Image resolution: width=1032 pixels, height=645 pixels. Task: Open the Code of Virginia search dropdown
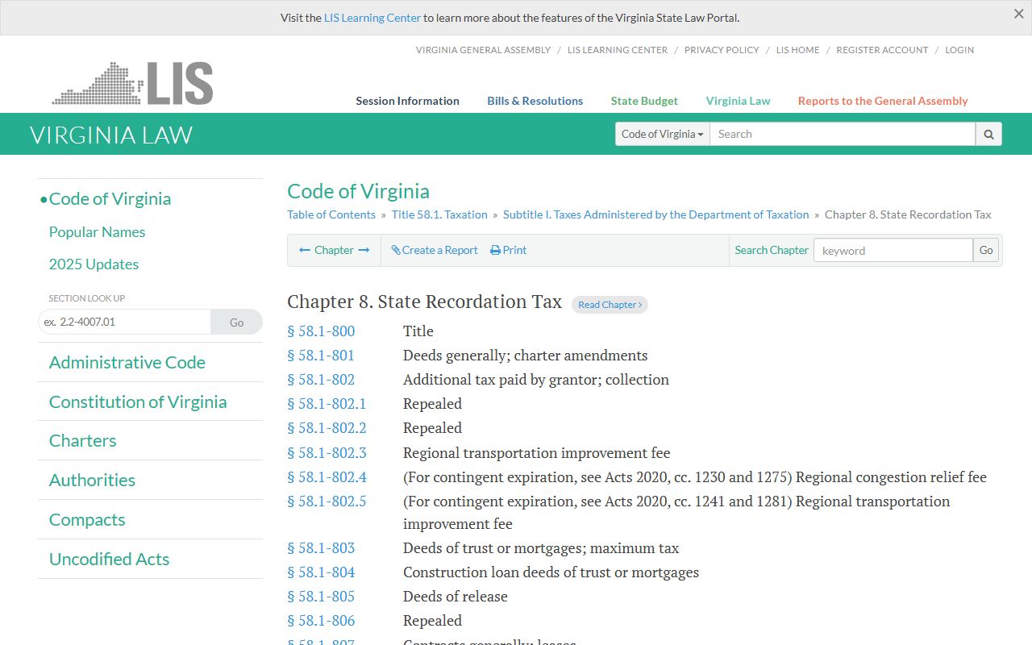pyautogui.click(x=663, y=134)
